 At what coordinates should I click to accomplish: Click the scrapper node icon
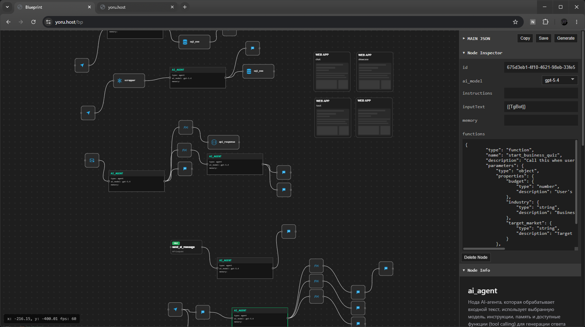coord(120,80)
